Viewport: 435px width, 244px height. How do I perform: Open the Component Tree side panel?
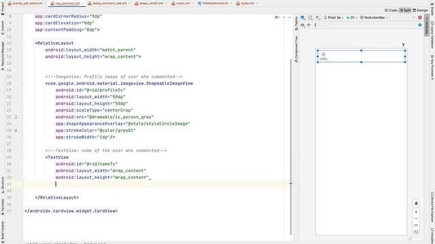(x=296, y=49)
